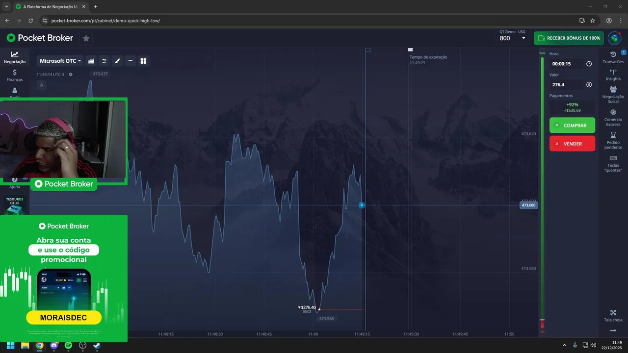
Task: Click the VENDER sell button
Action: click(572, 144)
